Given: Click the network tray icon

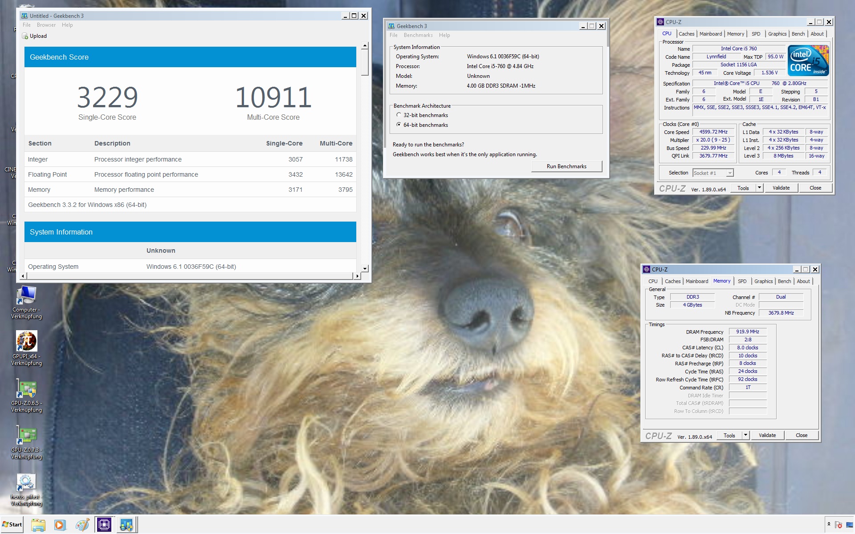Looking at the screenshot, I should tap(850, 525).
